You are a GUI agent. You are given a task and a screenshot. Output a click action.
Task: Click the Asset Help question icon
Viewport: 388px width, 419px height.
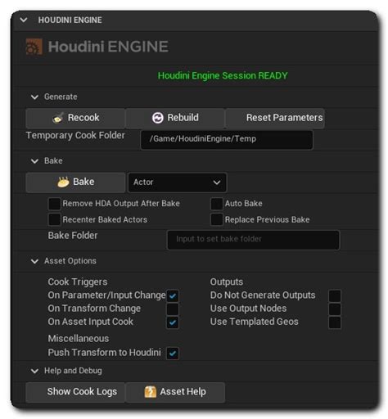tap(151, 392)
